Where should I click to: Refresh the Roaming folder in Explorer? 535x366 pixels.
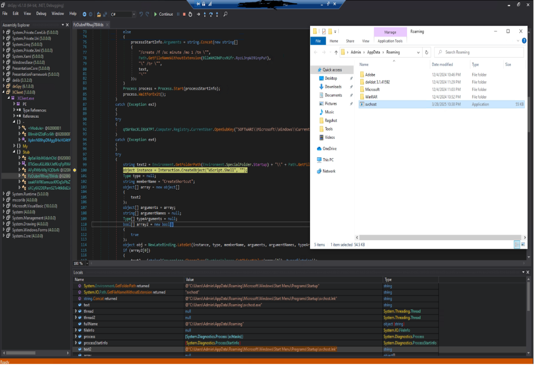(426, 52)
